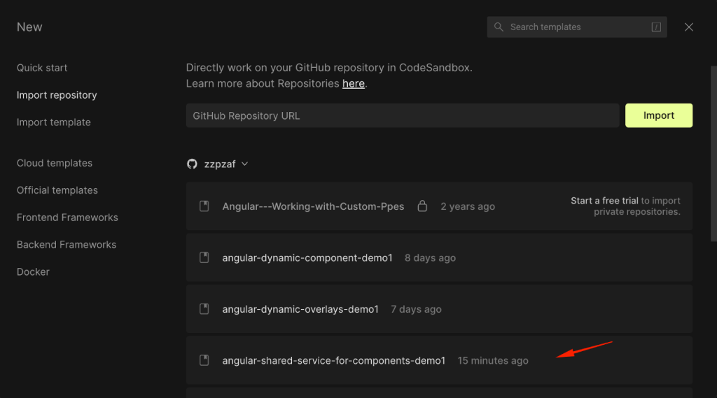This screenshot has height=398, width=717.
Task: Click repo icon for angular-dynamic-component-demo1
Action: pos(204,257)
